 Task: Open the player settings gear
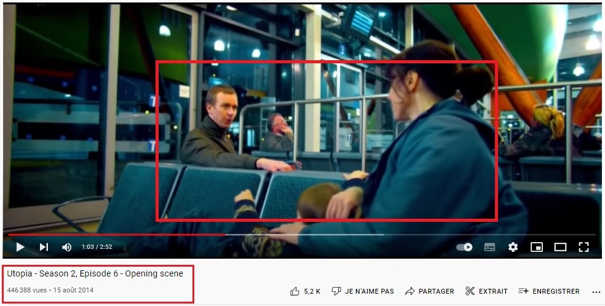[513, 247]
